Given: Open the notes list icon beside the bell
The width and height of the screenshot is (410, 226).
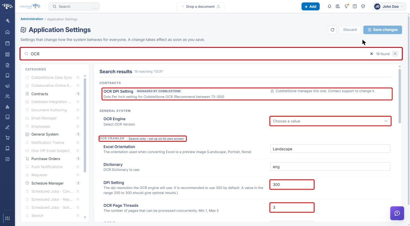Looking at the screenshot, I should pos(338,6).
